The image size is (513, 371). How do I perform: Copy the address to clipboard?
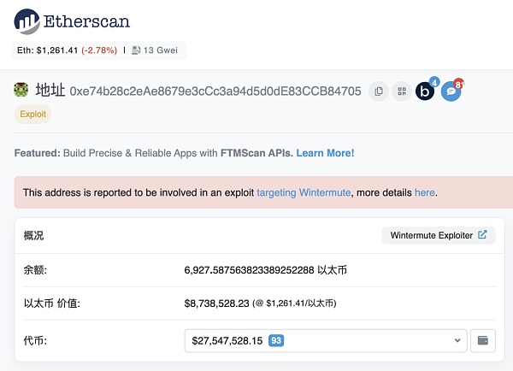click(x=378, y=91)
